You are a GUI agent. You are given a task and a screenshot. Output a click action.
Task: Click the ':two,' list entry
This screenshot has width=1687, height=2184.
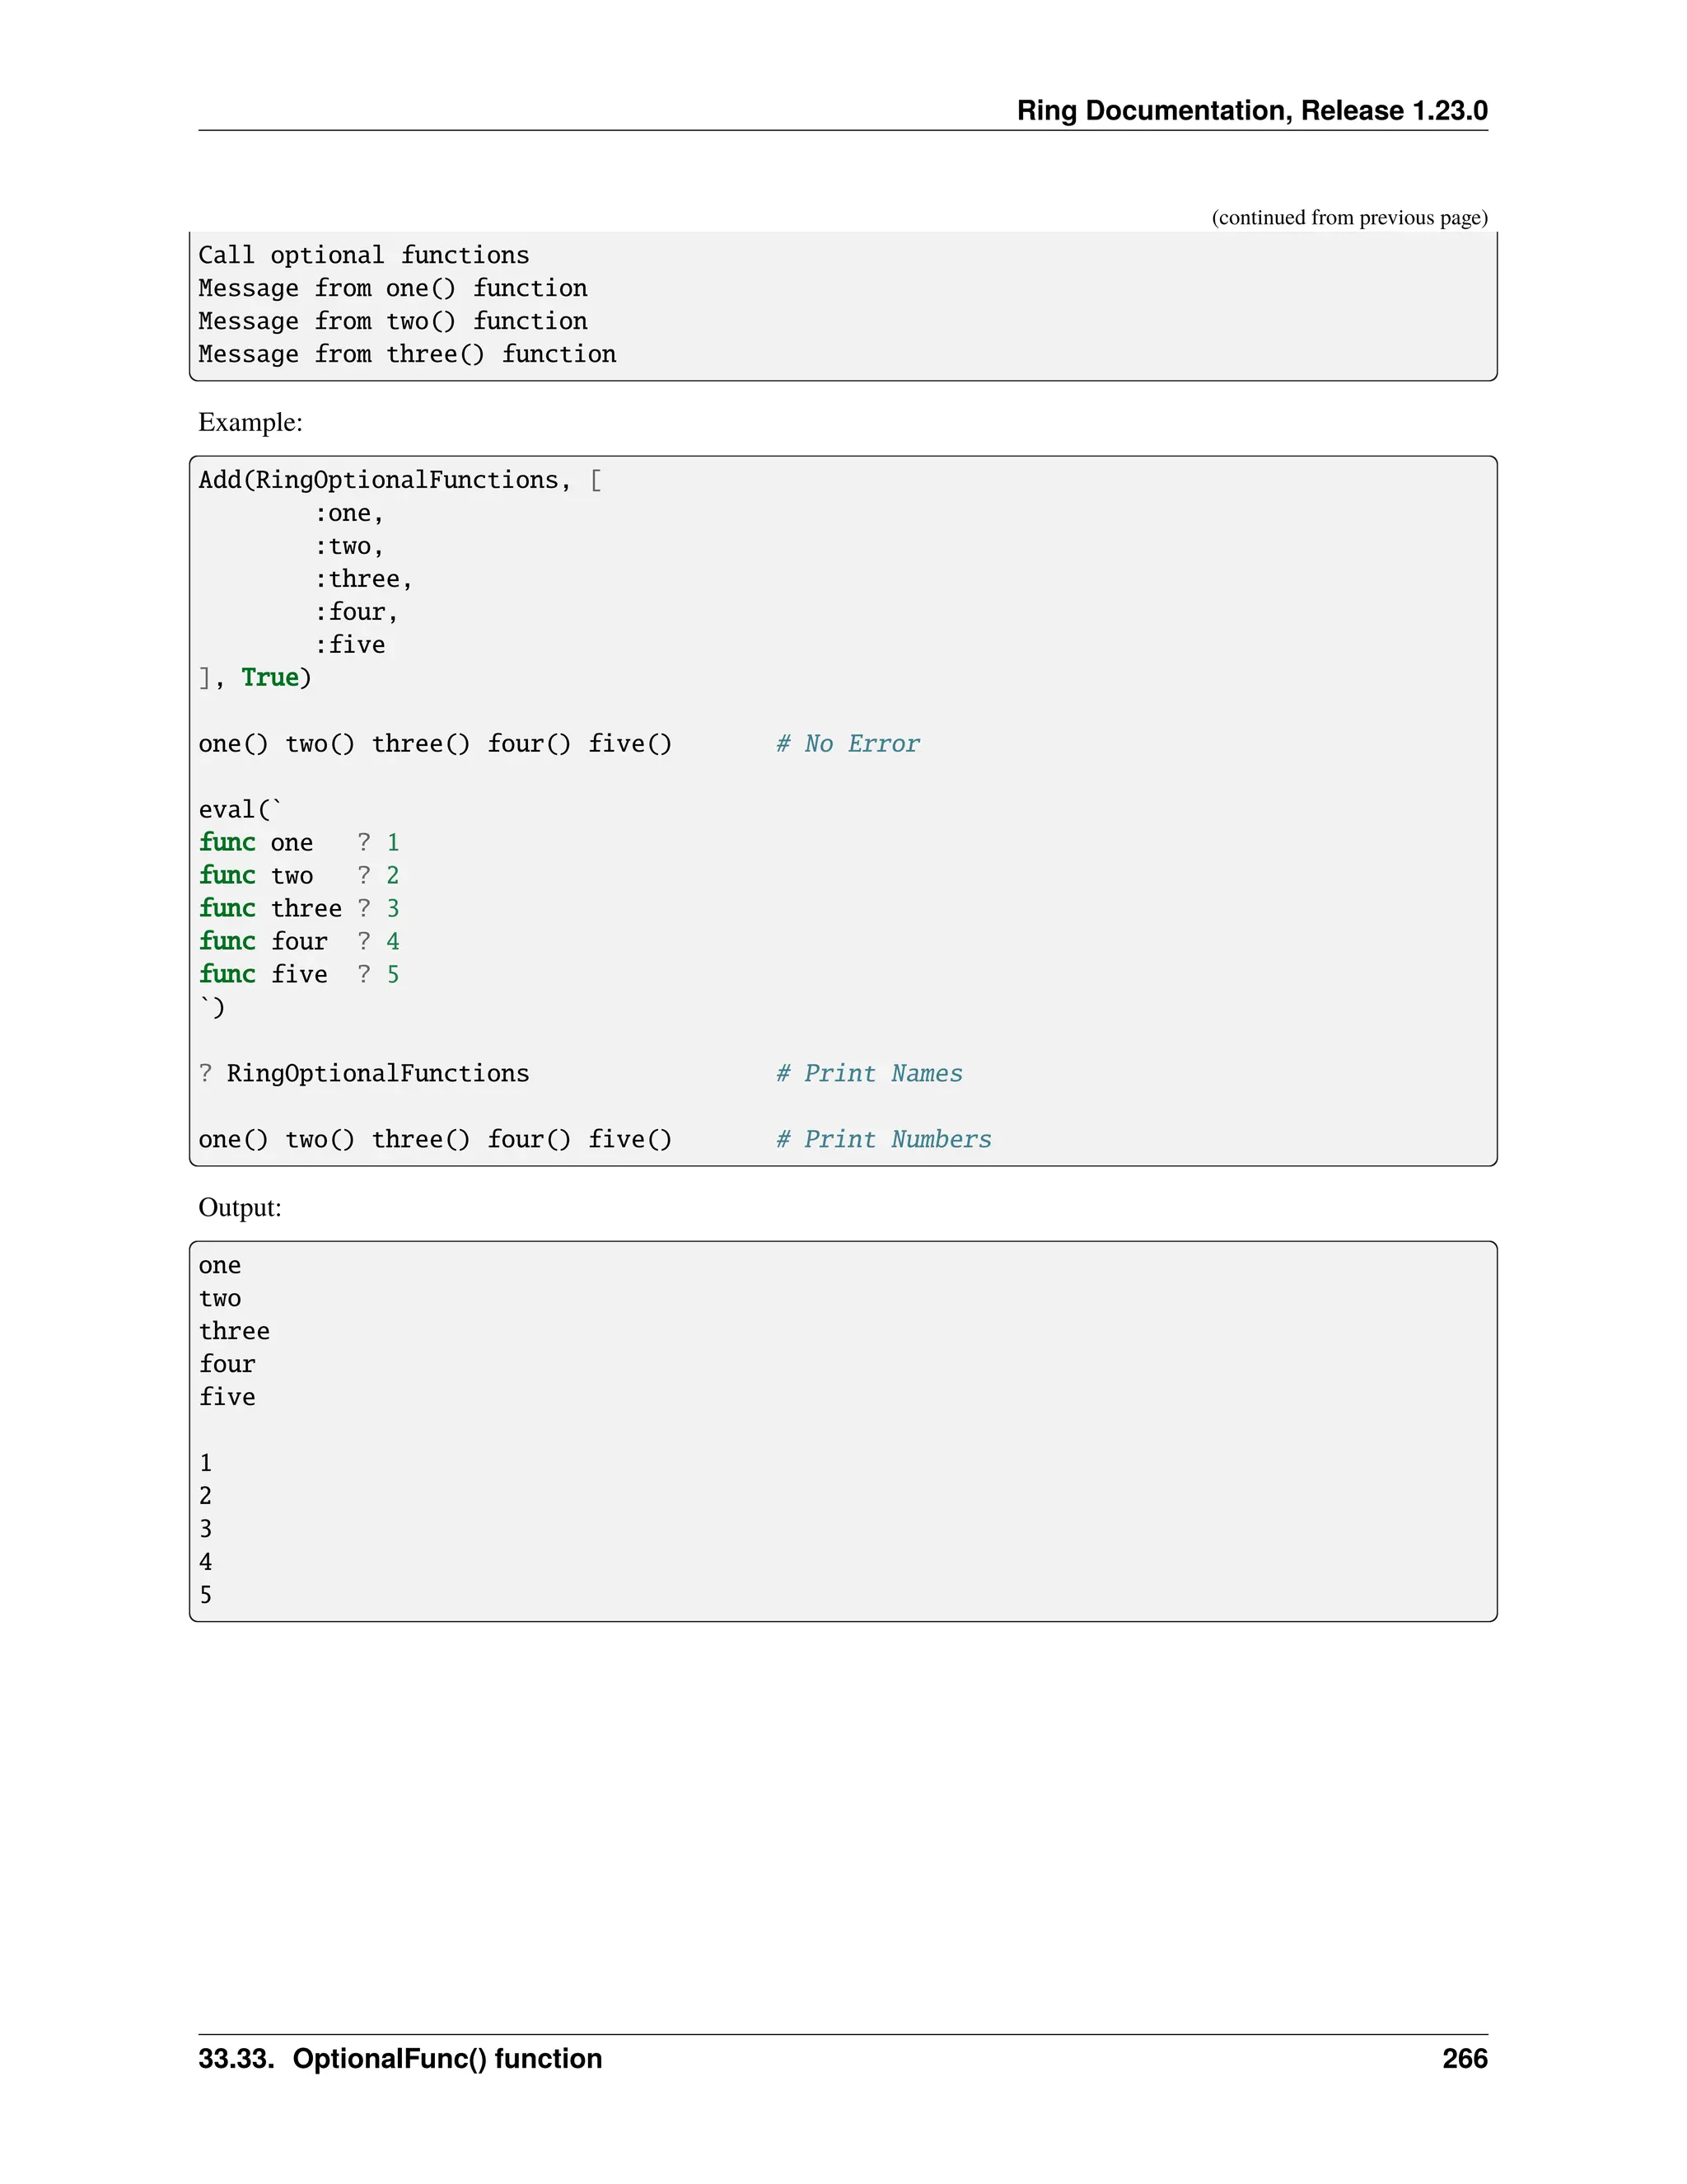[x=348, y=546]
